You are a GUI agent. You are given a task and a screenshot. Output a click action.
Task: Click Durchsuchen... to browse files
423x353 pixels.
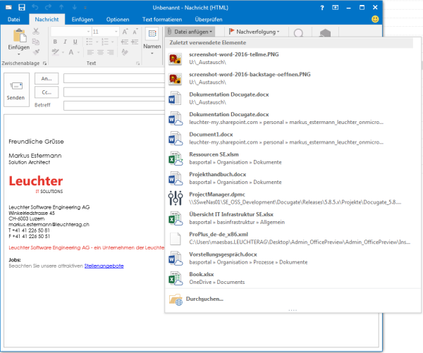click(293, 299)
